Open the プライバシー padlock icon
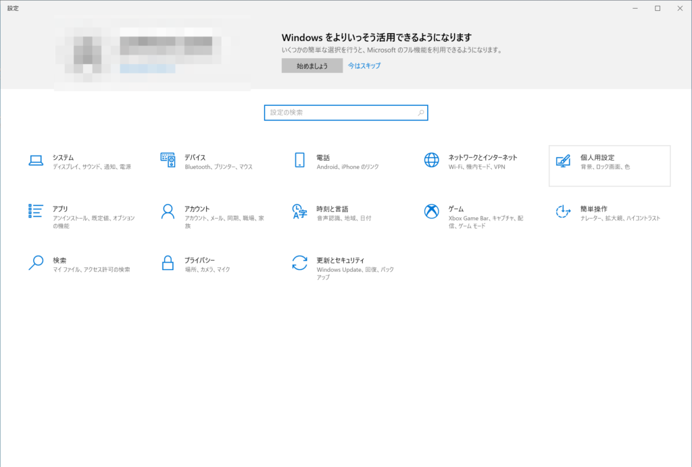 [168, 263]
